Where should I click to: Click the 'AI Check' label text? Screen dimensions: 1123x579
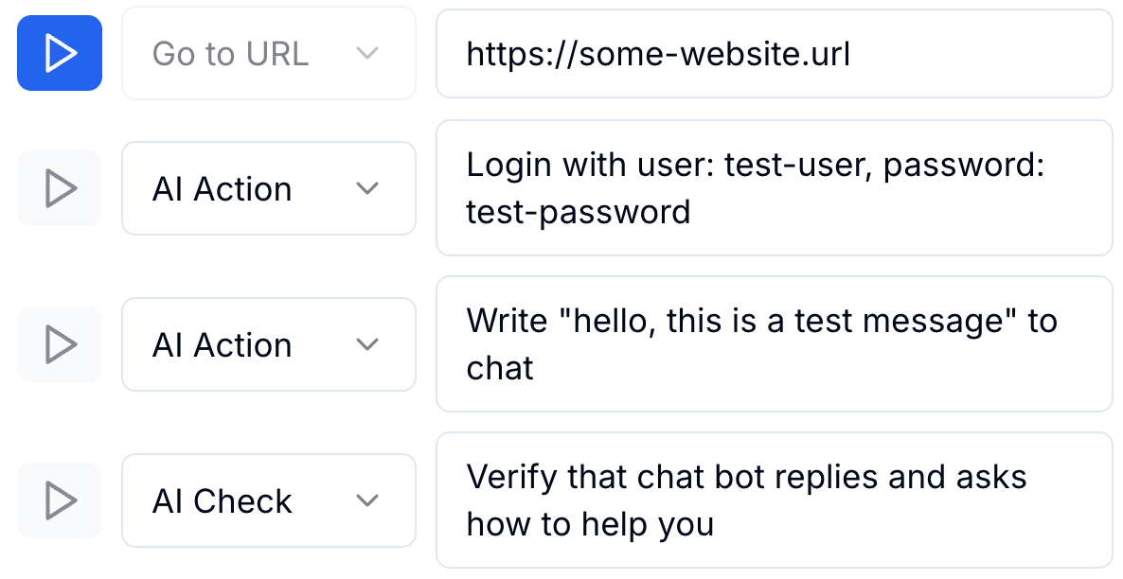222,501
